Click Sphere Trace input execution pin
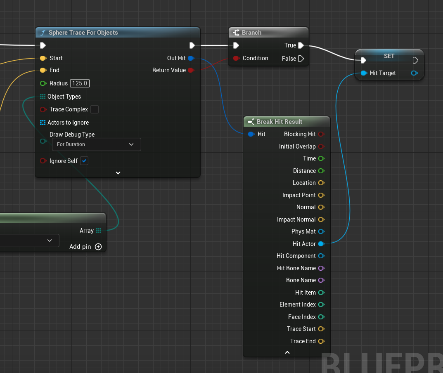Viewport: 443px width, 373px height. (43, 45)
